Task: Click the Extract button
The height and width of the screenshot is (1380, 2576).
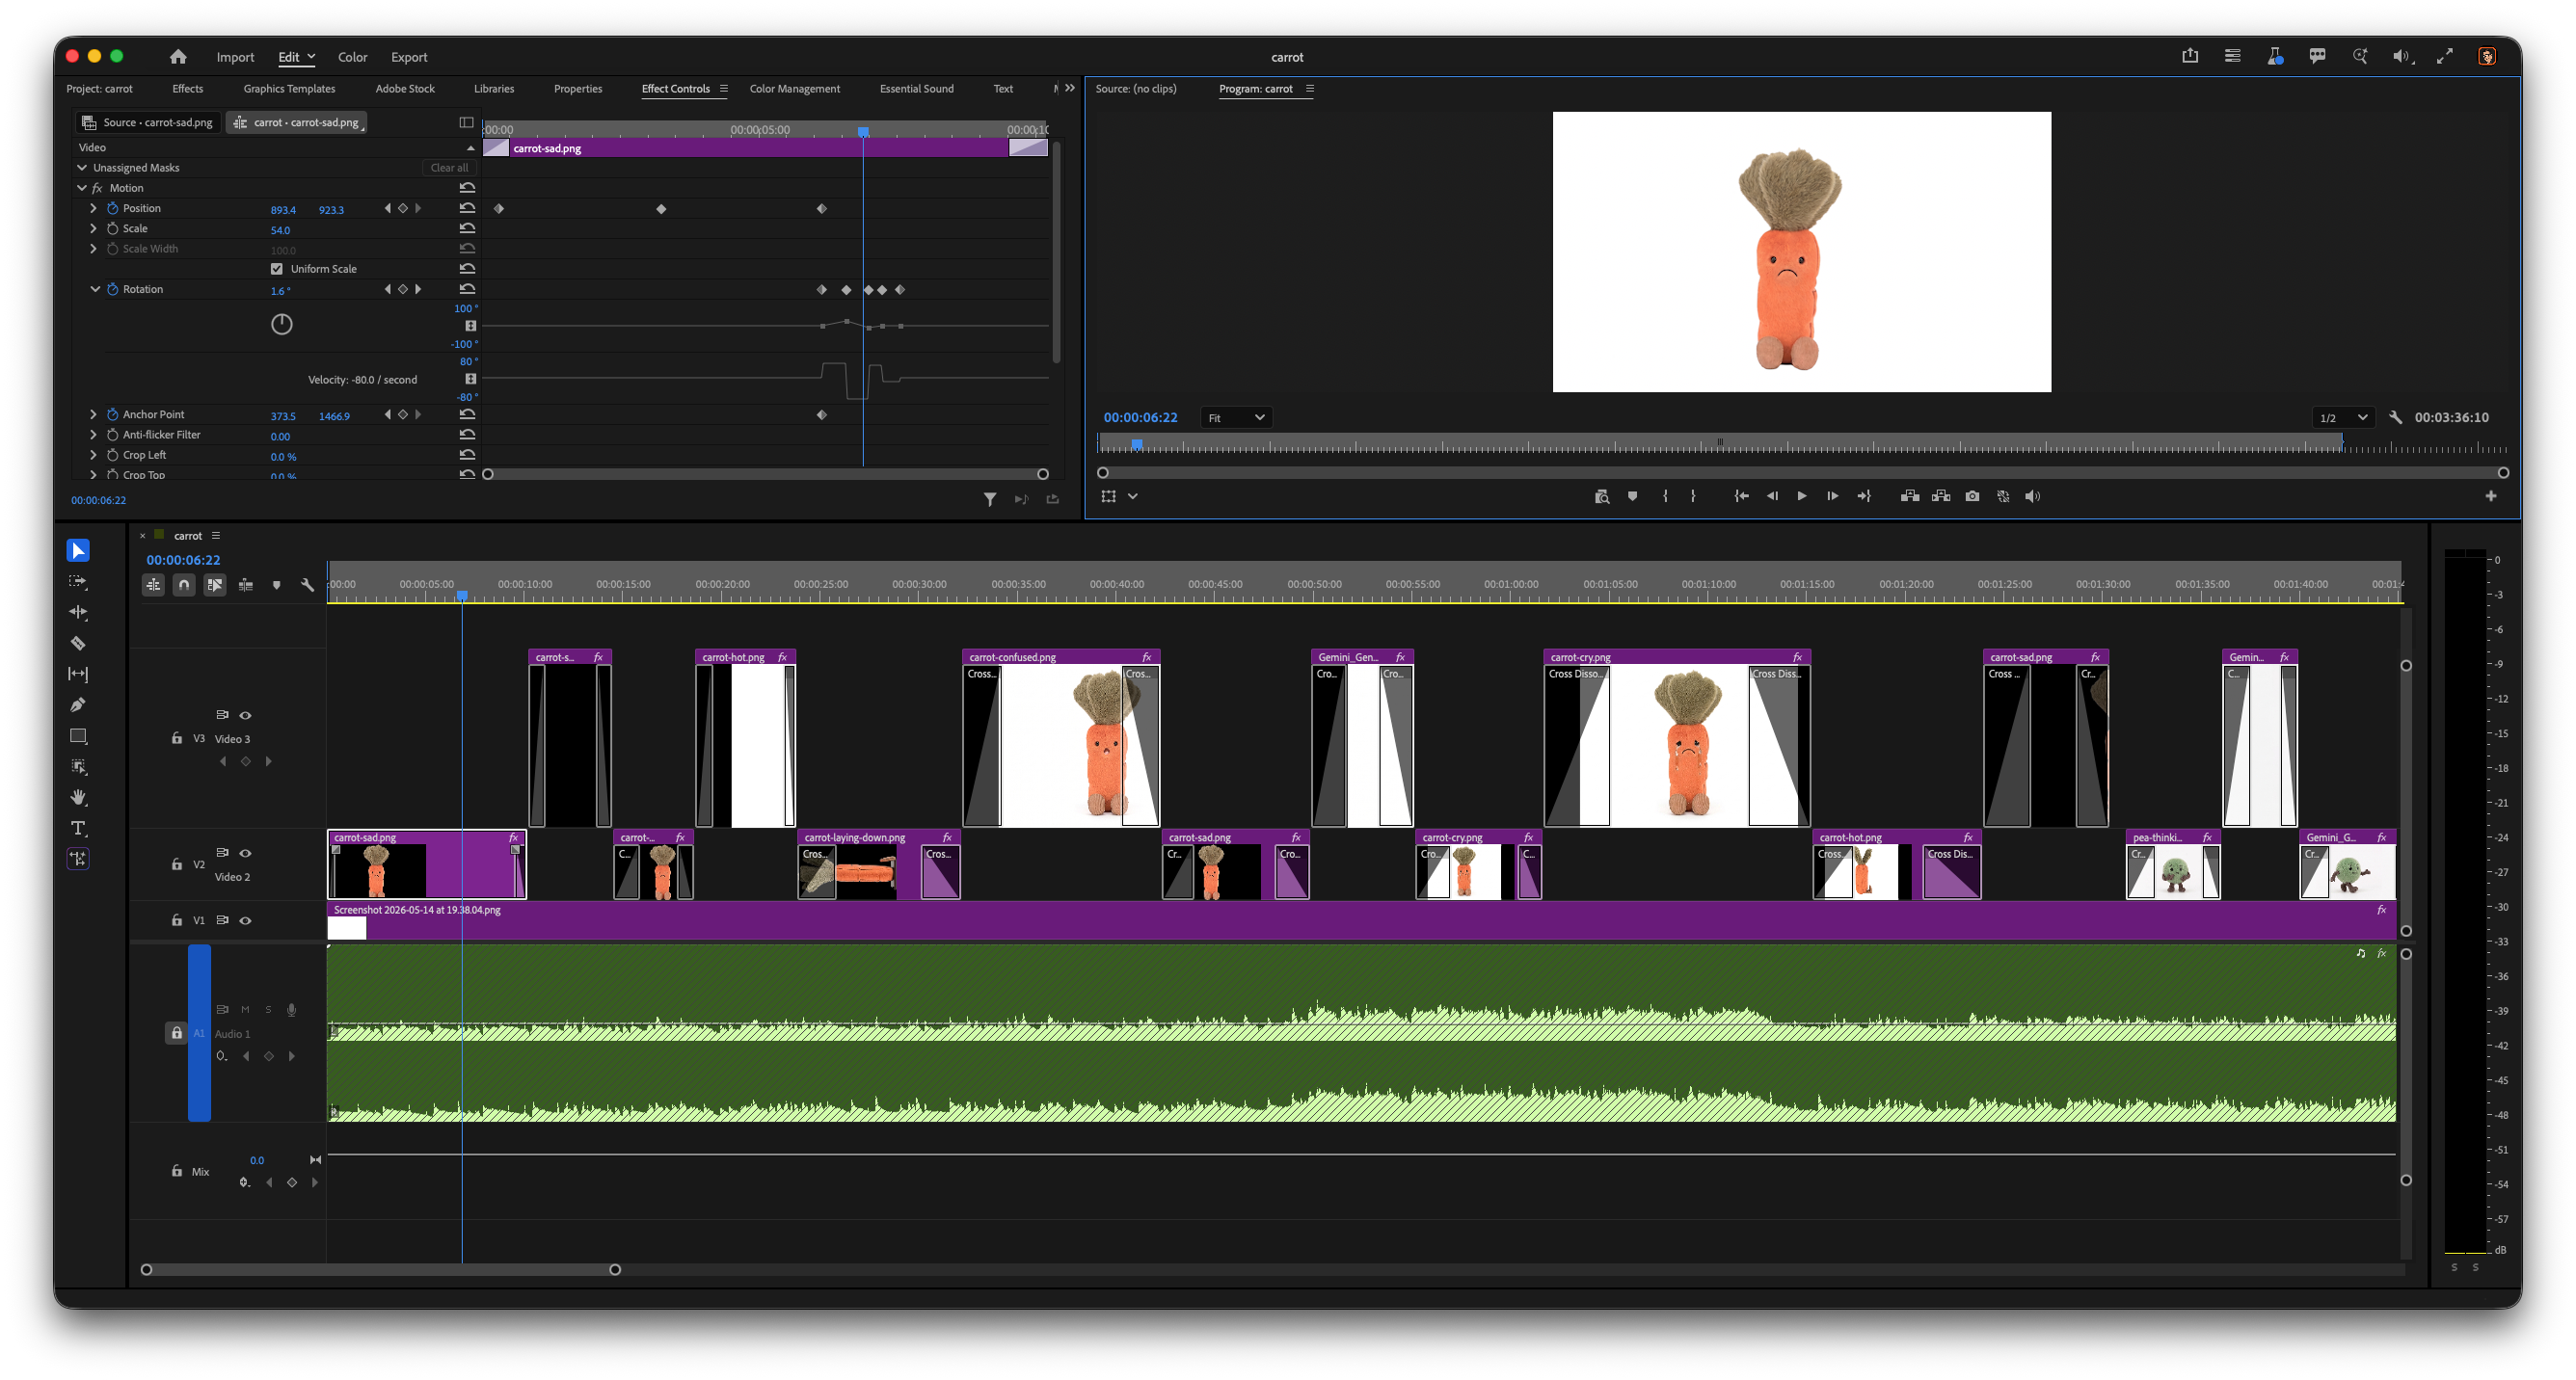Action: coord(1941,496)
